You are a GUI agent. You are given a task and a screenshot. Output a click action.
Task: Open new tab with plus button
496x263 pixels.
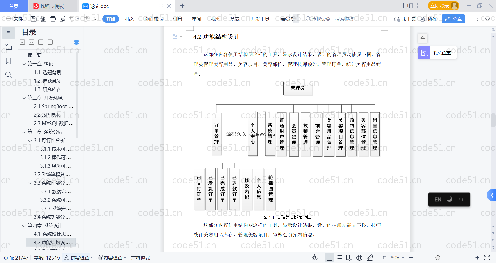coord(182,6)
